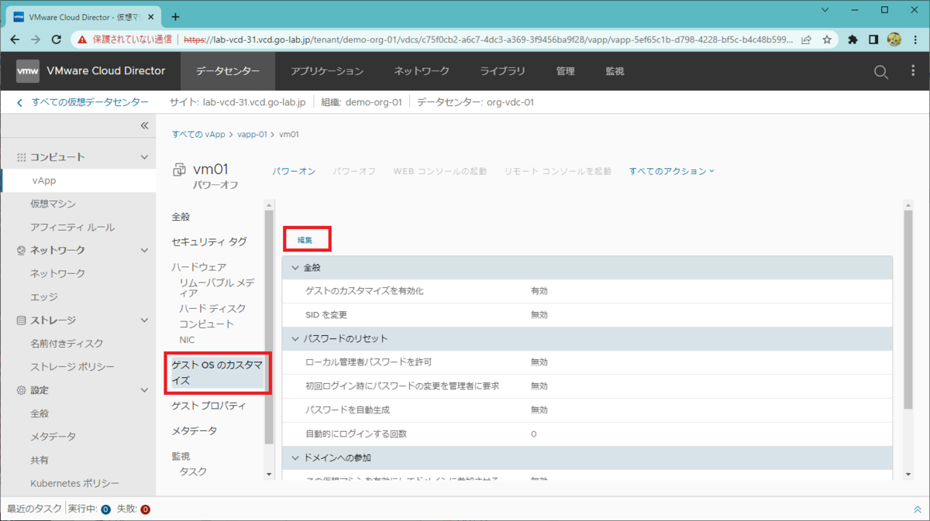Open the Chrome profile avatar
The height and width of the screenshot is (521, 930).
pyautogui.click(x=894, y=39)
